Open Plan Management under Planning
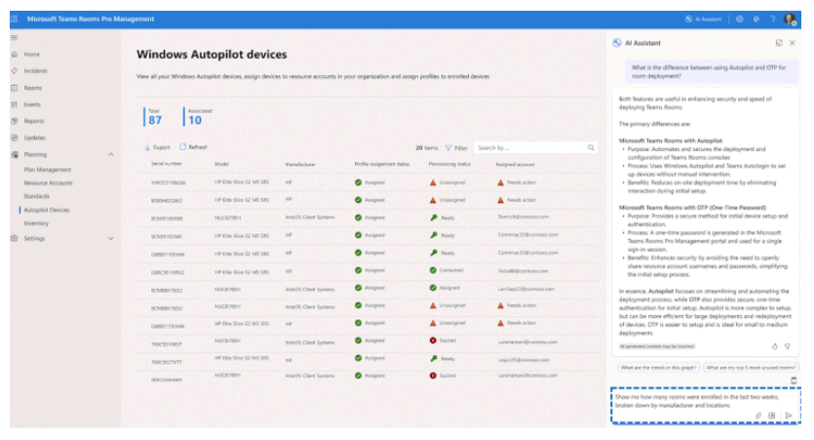 47,170
